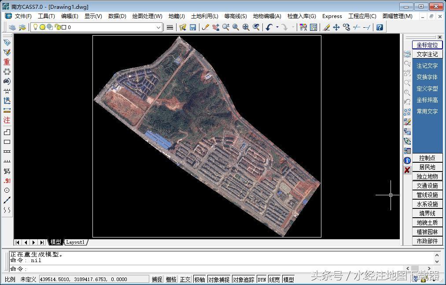446x285 pixels.
Task: Open the layer properties manager icon
Action: 12,27
